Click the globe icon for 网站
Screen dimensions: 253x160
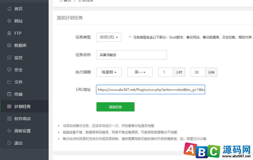(9, 21)
